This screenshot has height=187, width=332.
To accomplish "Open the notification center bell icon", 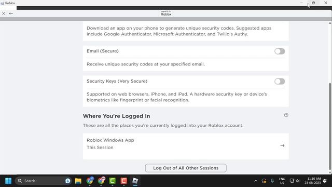I will 325,181.
